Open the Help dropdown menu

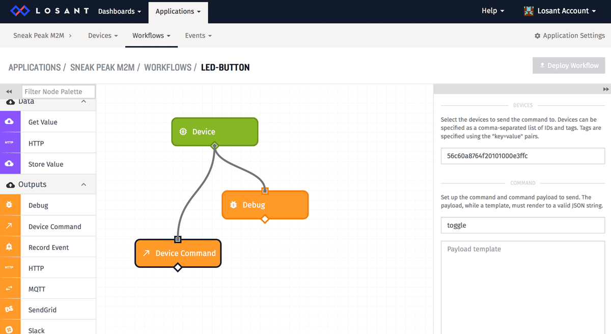click(x=493, y=11)
